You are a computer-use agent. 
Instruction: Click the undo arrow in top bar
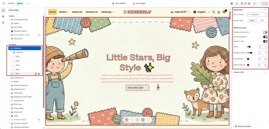(x=254, y=3)
